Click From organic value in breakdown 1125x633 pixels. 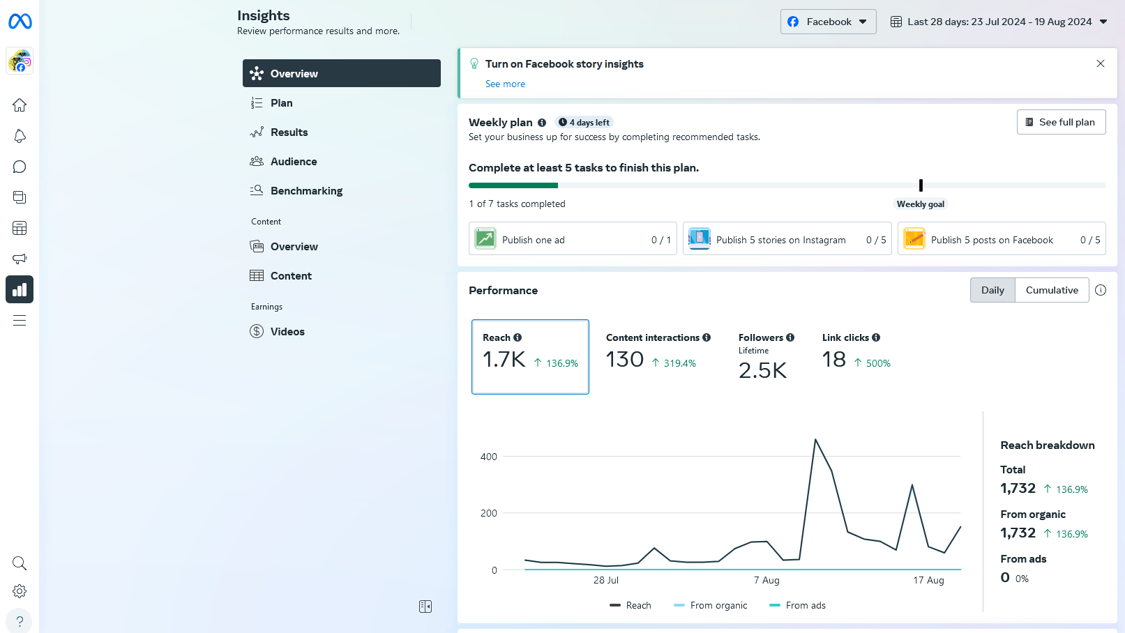click(1018, 533)
